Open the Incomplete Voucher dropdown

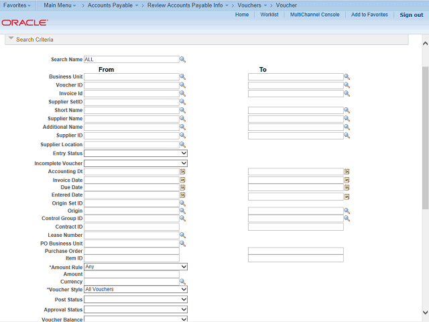pos(135,164)
